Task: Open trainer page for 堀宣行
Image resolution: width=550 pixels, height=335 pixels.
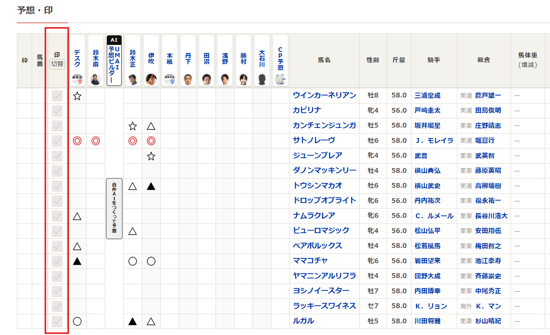Action: coord(485,141)
